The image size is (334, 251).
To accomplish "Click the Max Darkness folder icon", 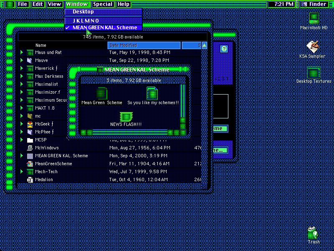I will pyautogui.click(x=30, y=76).
